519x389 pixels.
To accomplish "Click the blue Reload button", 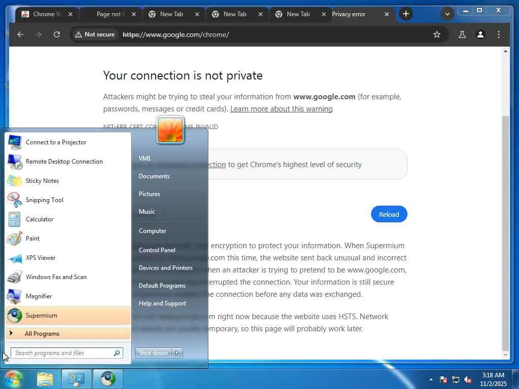I will point(389,214).
